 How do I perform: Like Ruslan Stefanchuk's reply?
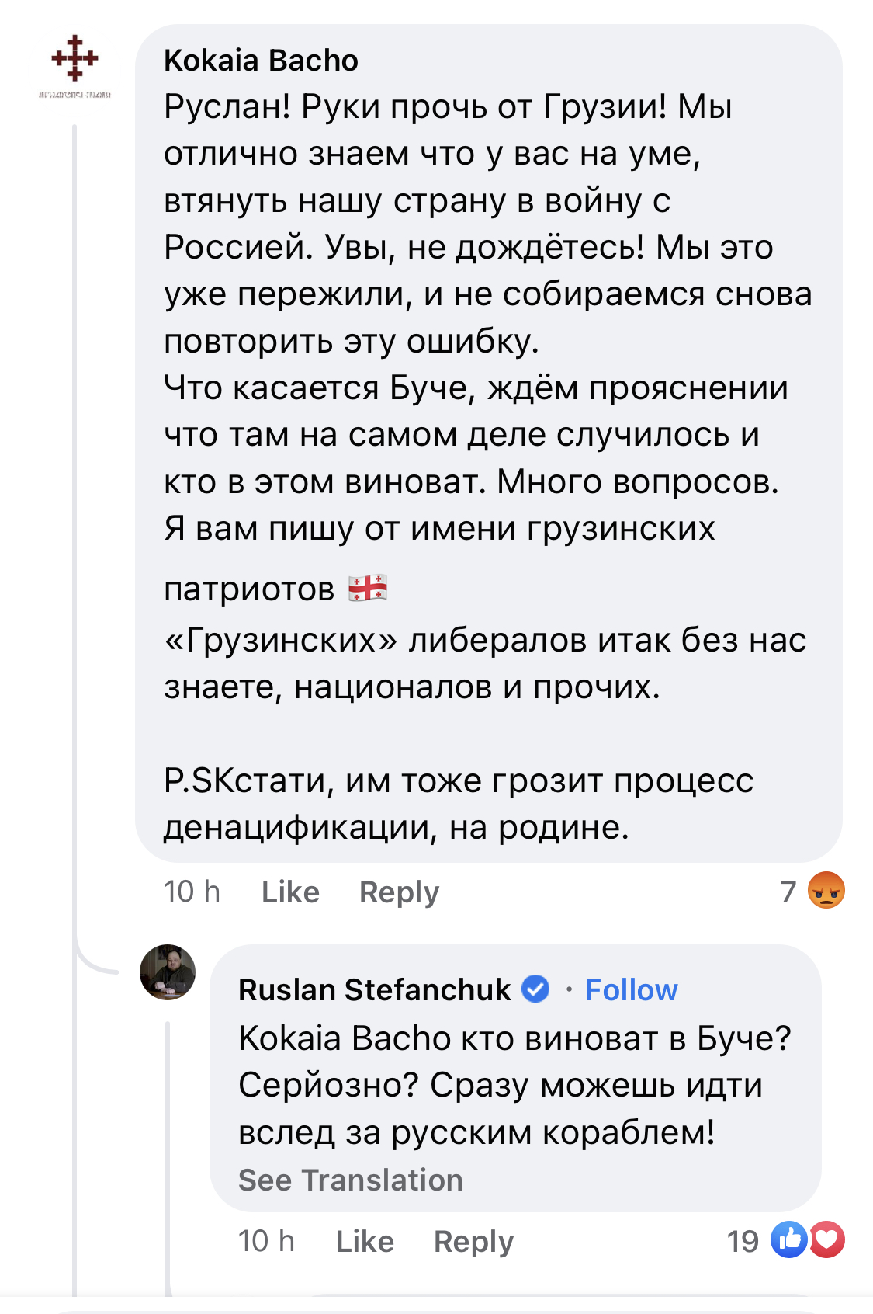click(365, 1241)
